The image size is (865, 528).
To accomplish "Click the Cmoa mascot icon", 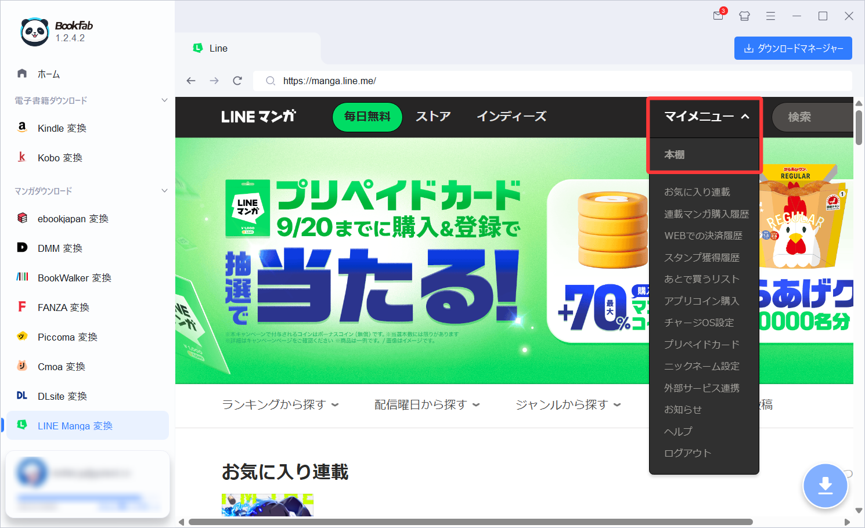I will (x=22, y=366).
